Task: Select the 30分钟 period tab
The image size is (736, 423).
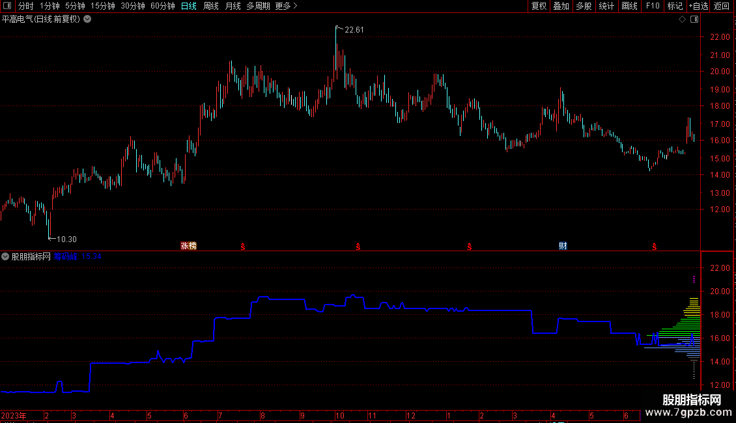Action: (133, 6)
